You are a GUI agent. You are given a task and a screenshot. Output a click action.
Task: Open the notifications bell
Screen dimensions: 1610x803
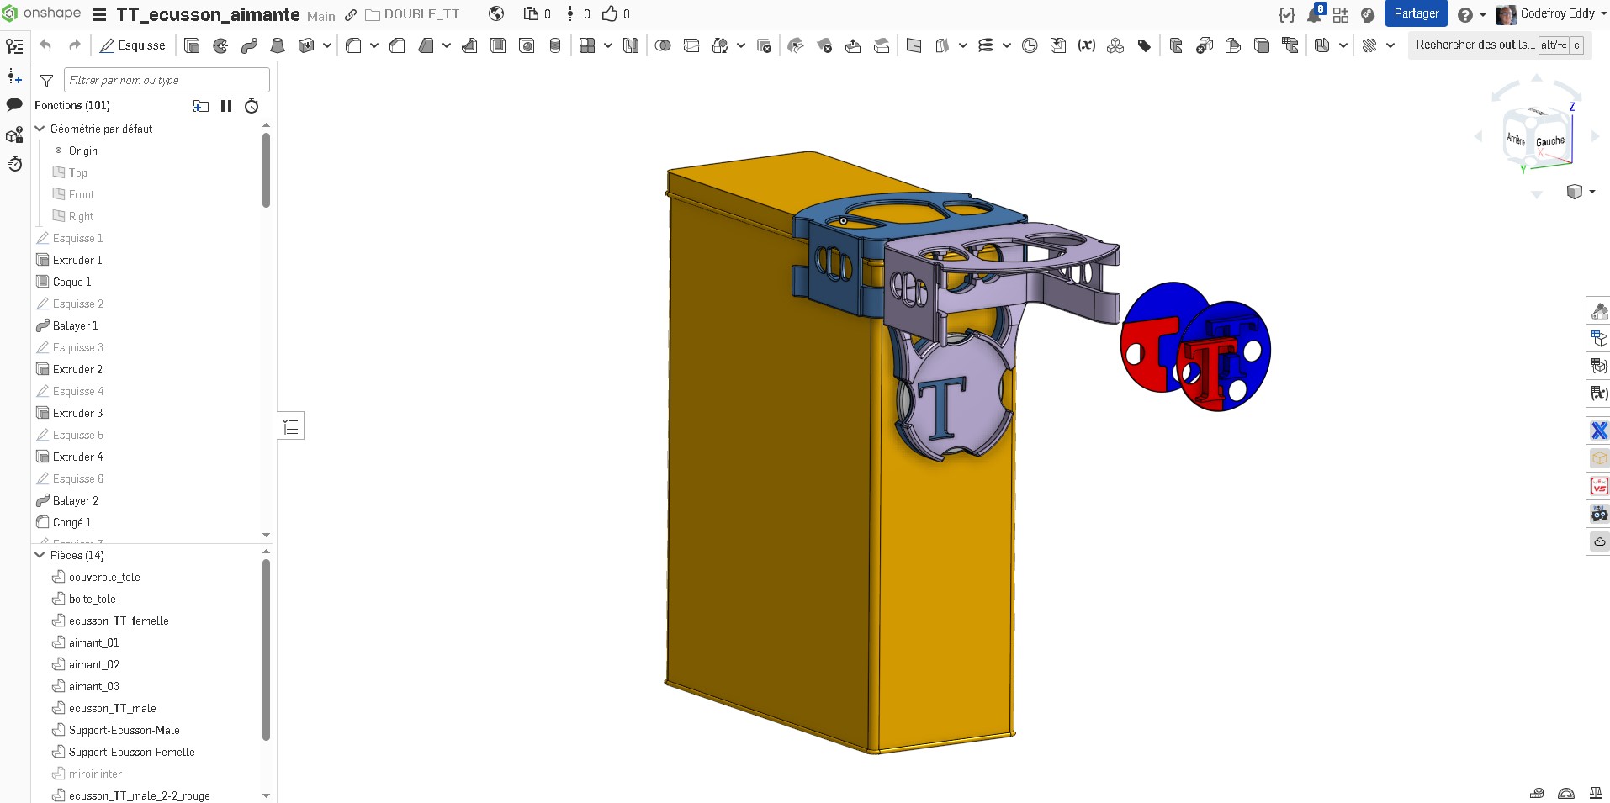[1315, 14]
